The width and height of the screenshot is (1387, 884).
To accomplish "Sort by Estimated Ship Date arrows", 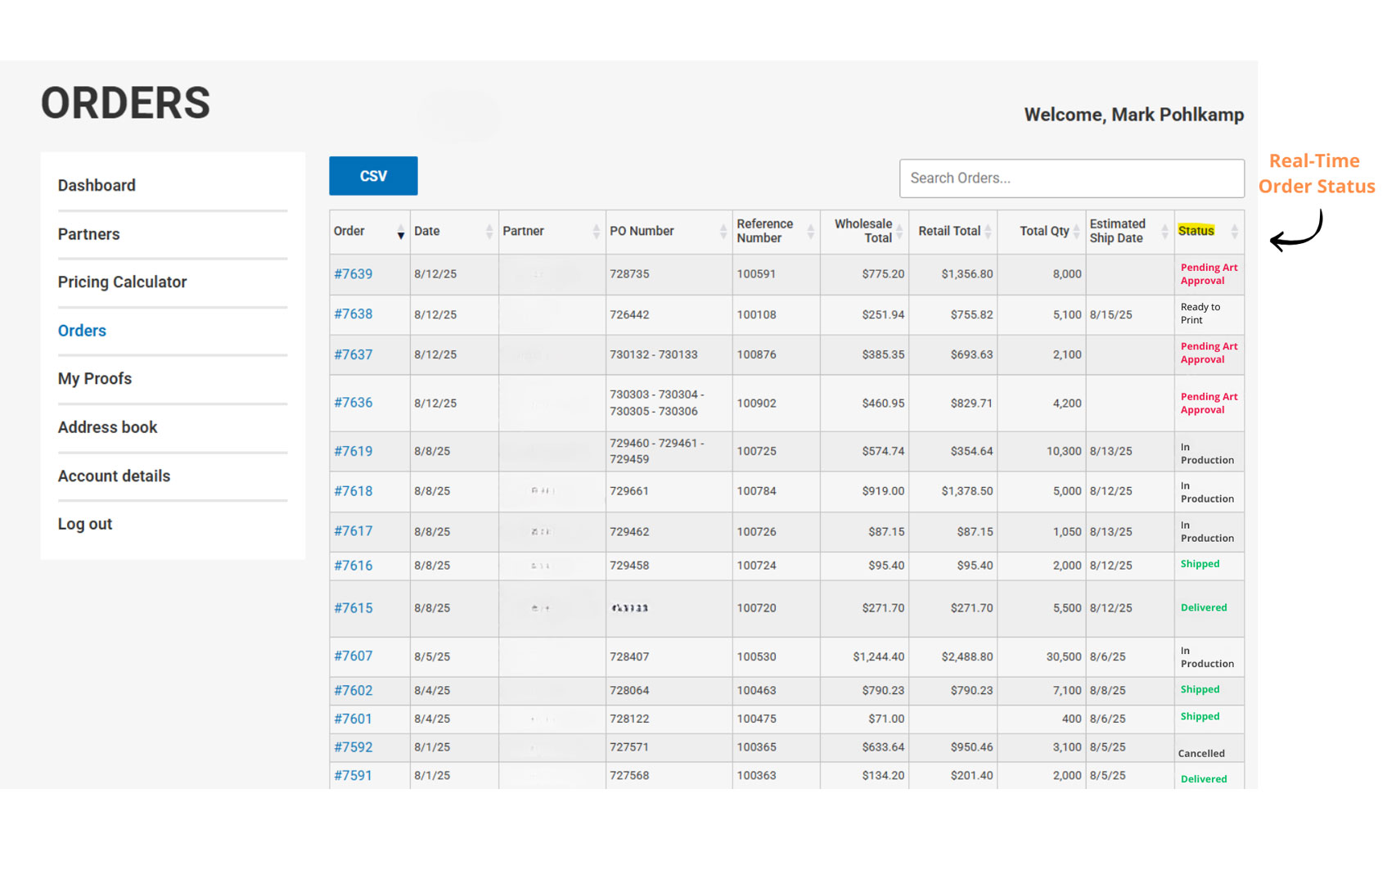I will click(x=1164, y=232).
